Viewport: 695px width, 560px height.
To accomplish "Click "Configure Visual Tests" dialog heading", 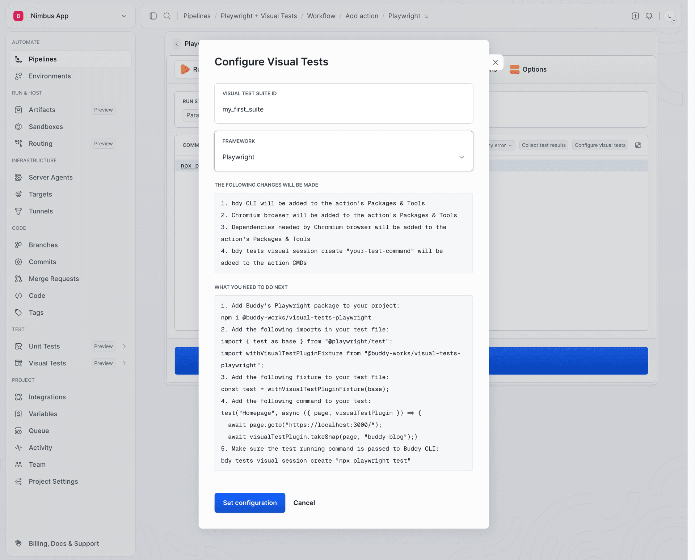I will point(271,62).
